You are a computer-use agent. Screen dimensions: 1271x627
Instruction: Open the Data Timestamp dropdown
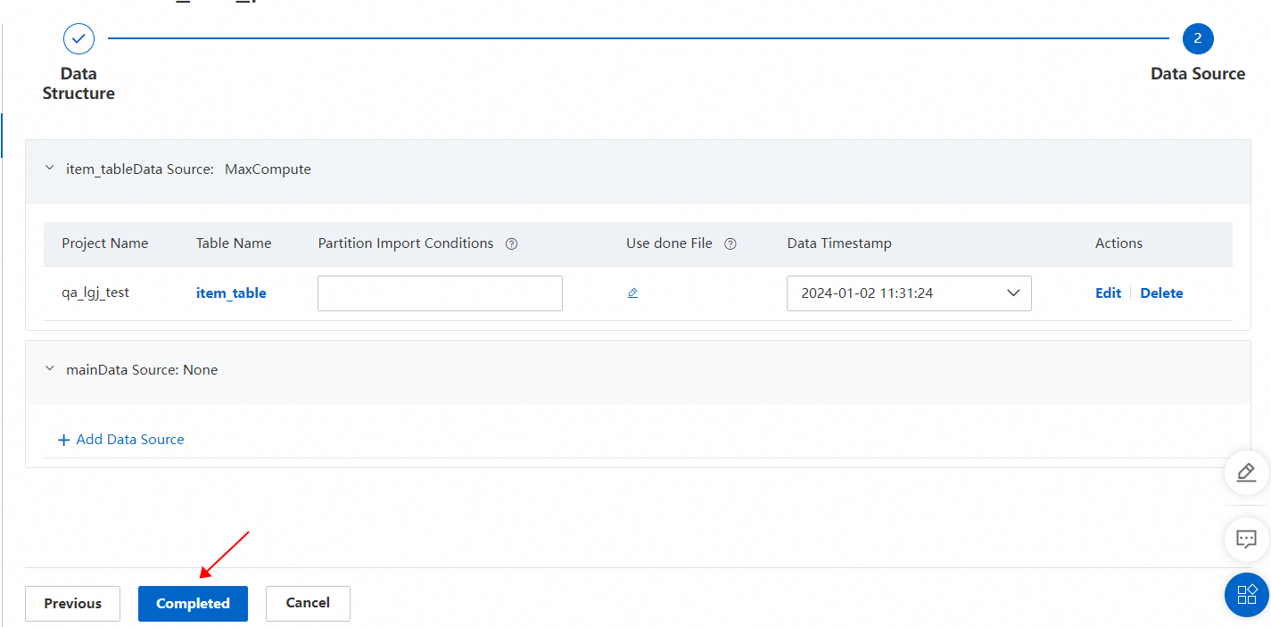pyautogui.click(x=909, y=293)
